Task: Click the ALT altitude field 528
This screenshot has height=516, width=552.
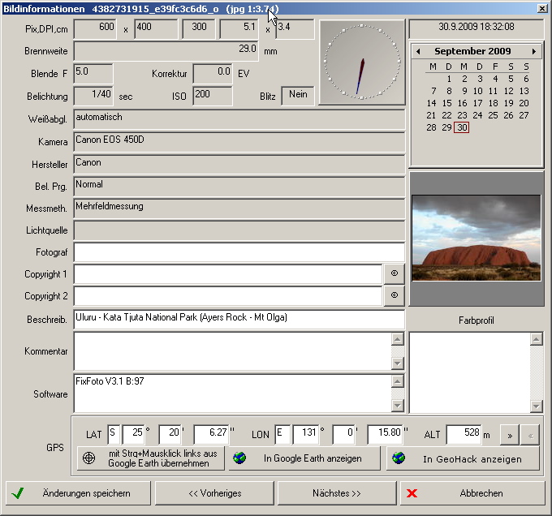Action: click(x=464, y=434)
